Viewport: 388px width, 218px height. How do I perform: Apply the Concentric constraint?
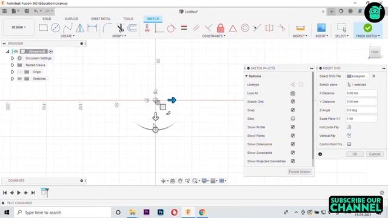tap(245, 28)
